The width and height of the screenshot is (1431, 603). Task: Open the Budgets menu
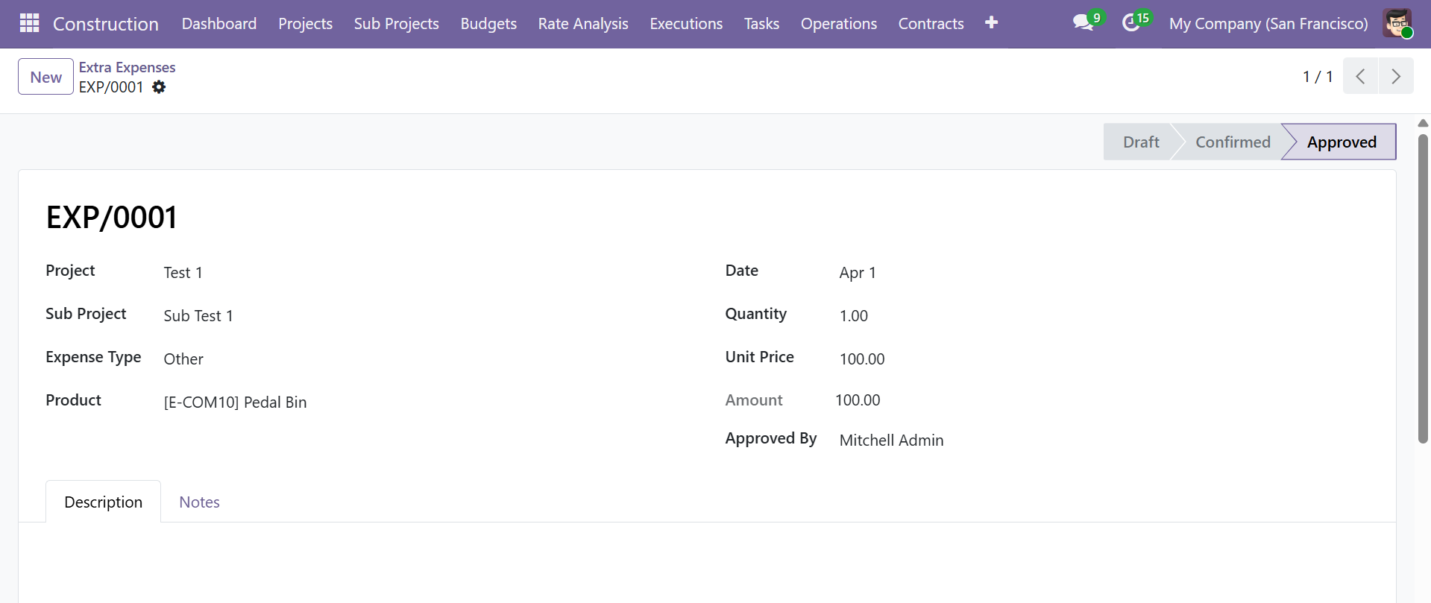pos(488,24)
